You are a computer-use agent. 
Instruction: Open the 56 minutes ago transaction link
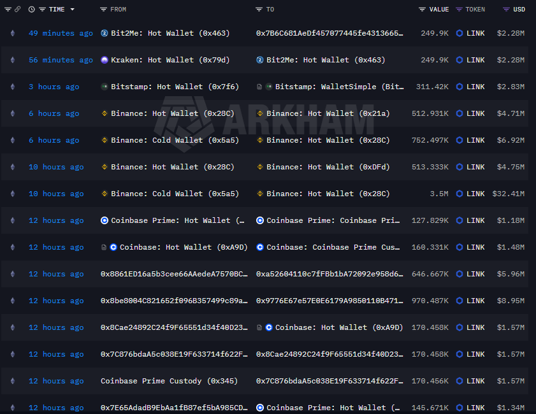pyautogui.click(x=61, y=60)
